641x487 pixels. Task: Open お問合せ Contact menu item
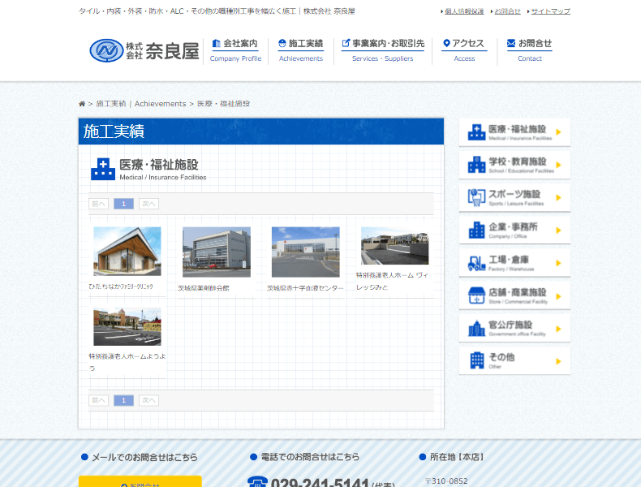pos(529,50)
